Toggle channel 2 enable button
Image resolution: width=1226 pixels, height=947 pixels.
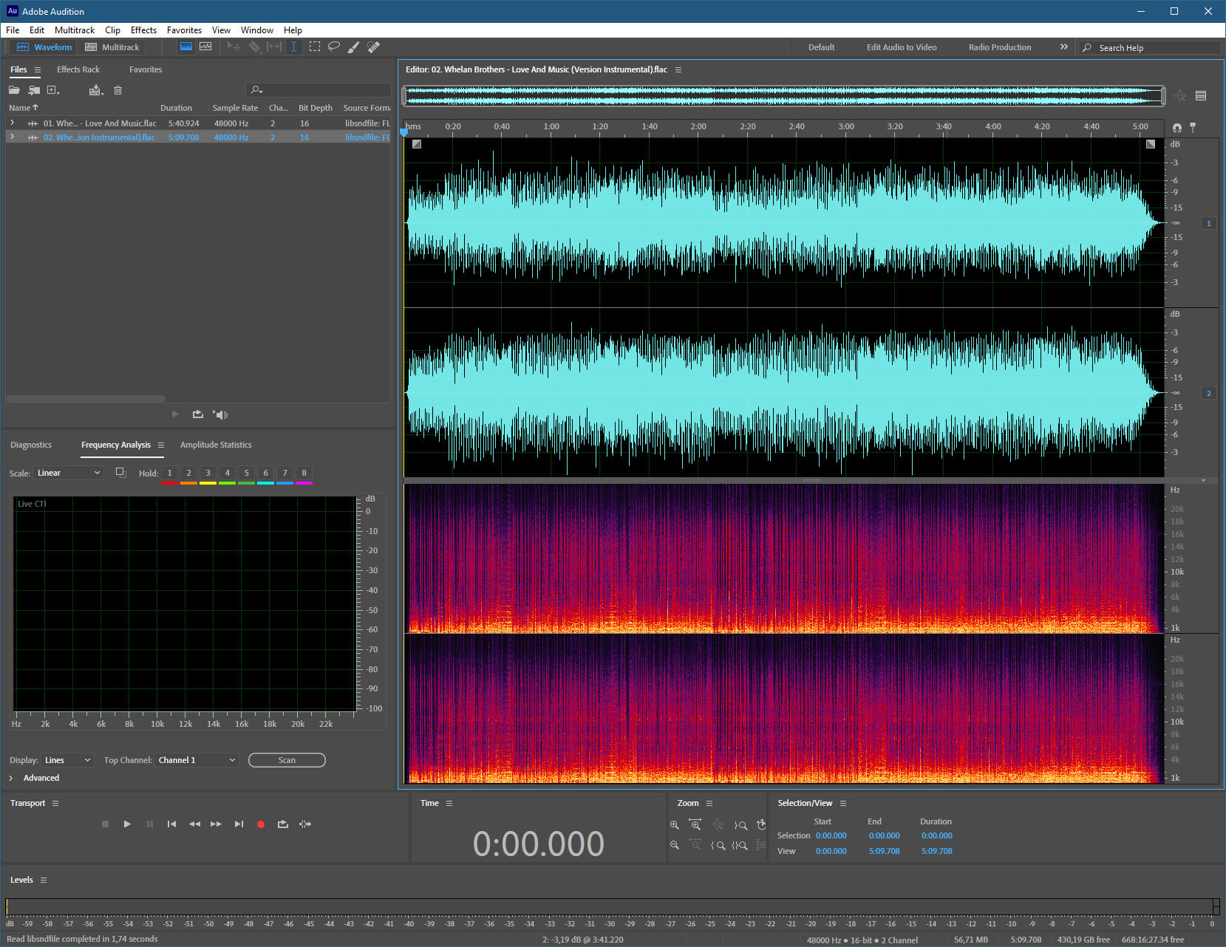click(1209, 393)
